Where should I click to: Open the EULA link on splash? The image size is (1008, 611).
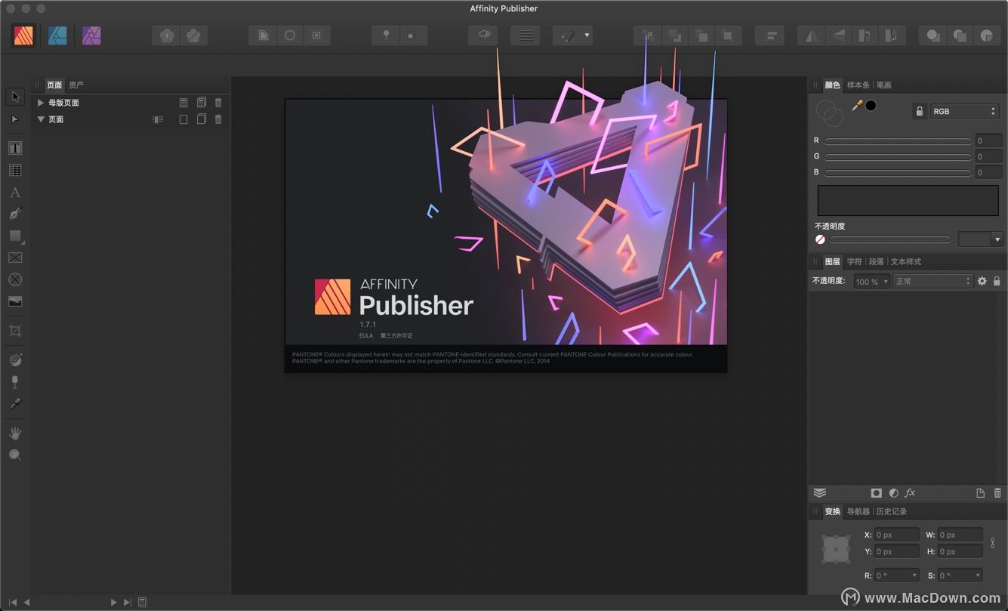(366, 335)
